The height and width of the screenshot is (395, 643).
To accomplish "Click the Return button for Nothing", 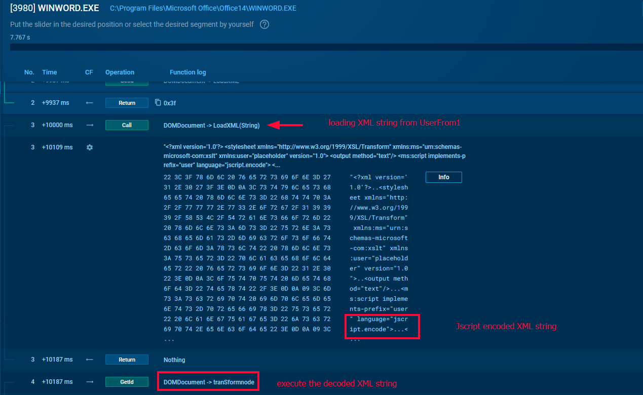I will click(x=127, y=360).
